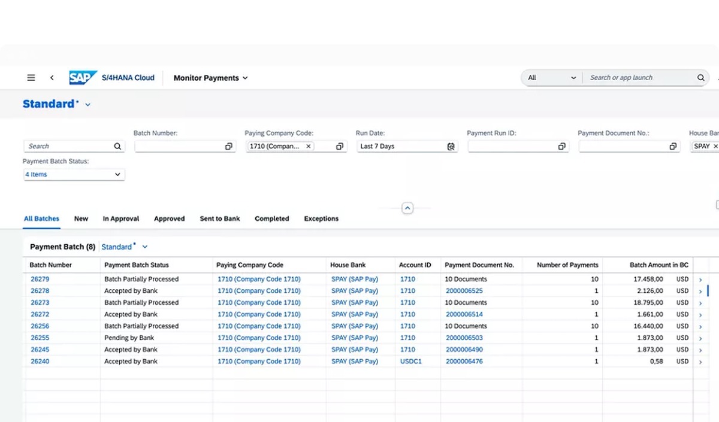Open payment document 2000006525 link
This screenshot has width=719, height=422.
click(464, 291)
